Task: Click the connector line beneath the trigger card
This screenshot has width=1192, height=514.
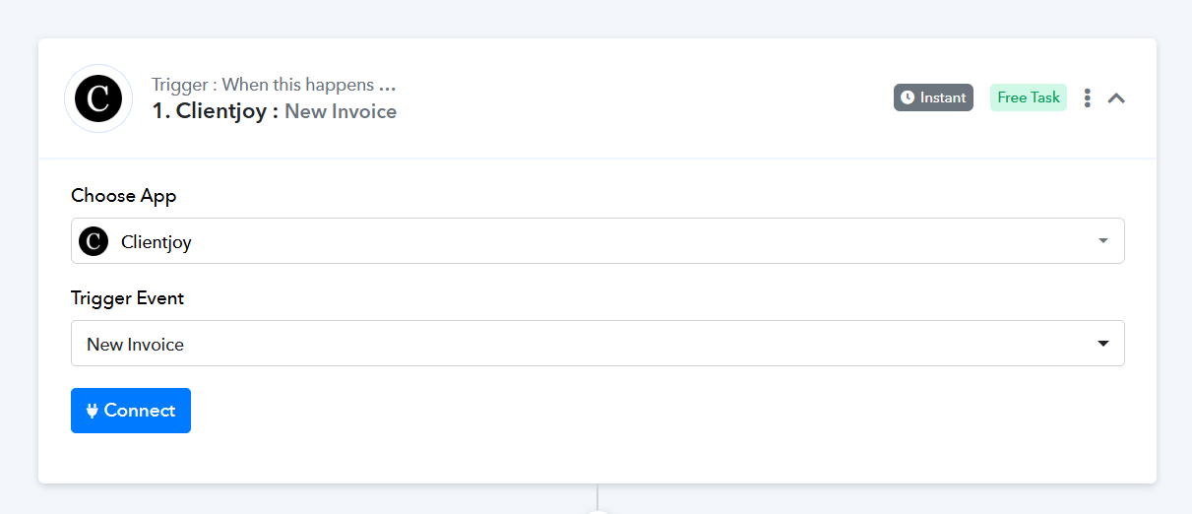Action: (597, 495)
